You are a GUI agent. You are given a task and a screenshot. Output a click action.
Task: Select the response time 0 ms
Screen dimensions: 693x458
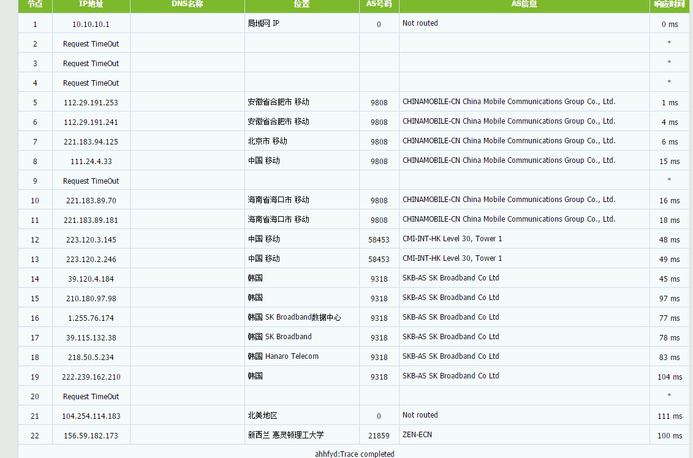click(x=670, y=24)
